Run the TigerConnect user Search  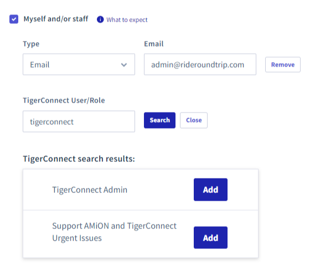click(x=159, y=120)
